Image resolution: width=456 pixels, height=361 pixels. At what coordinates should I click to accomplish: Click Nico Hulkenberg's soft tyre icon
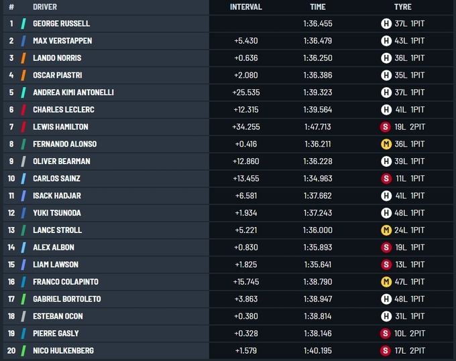(386, 350)
